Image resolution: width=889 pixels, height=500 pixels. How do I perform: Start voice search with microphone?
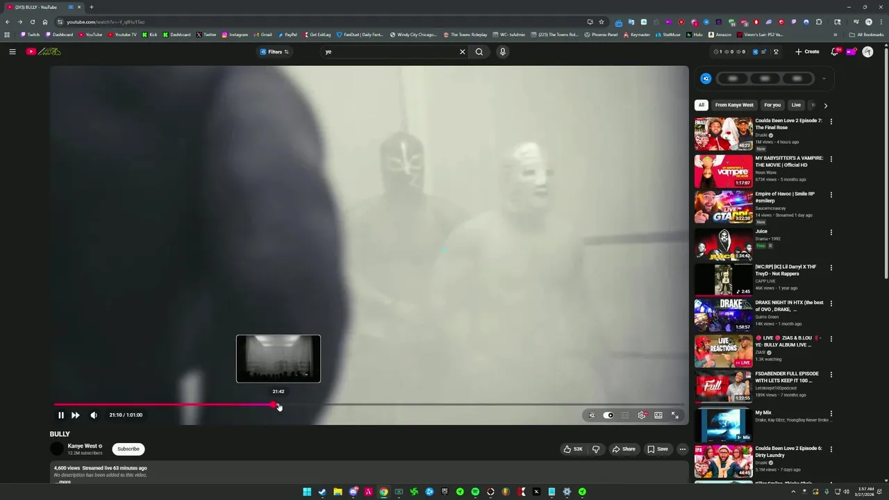pos(503,51)
